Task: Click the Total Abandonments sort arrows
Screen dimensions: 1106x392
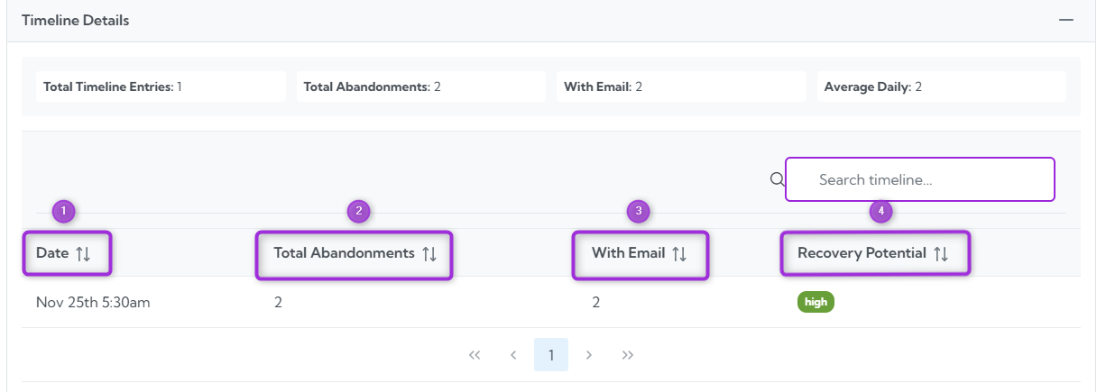Action: coord(429,254)
